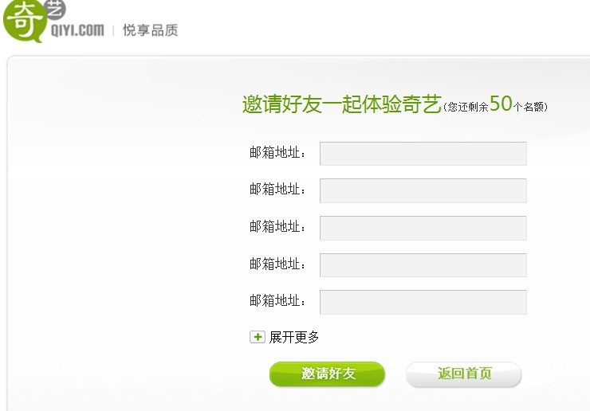
Task: Expand more fields with the green plus icon
Action: coord(258,337)
